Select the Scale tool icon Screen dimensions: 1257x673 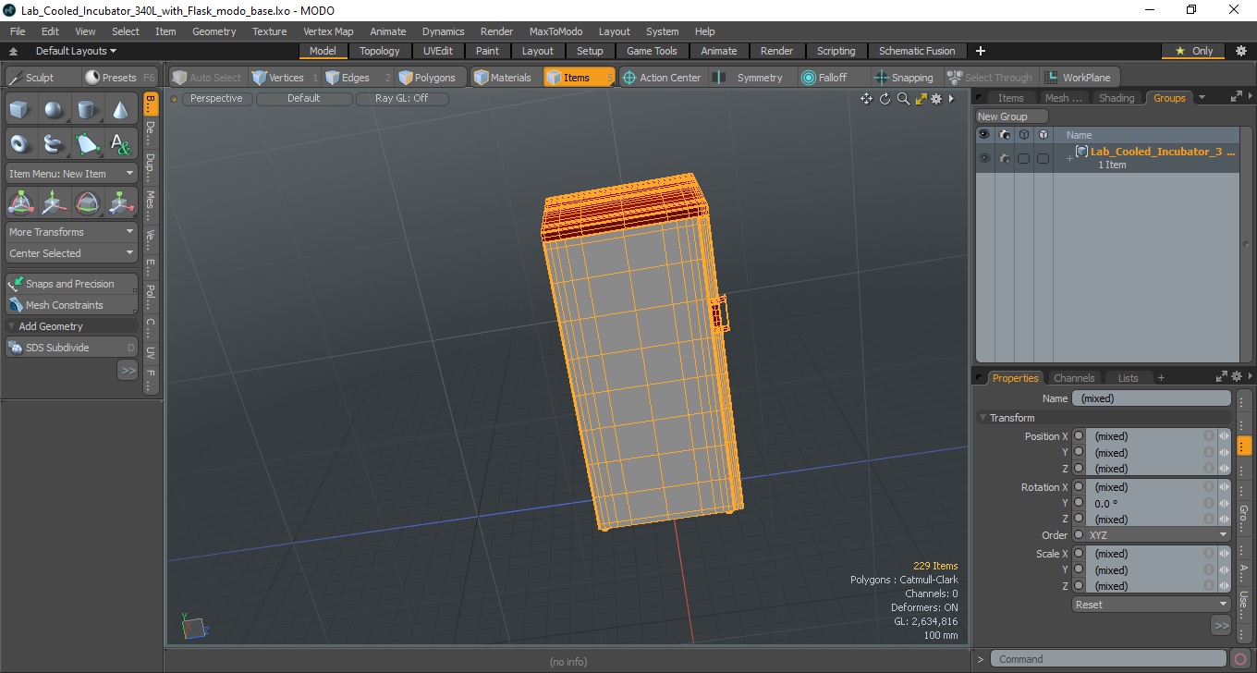(x=121, y=202)
